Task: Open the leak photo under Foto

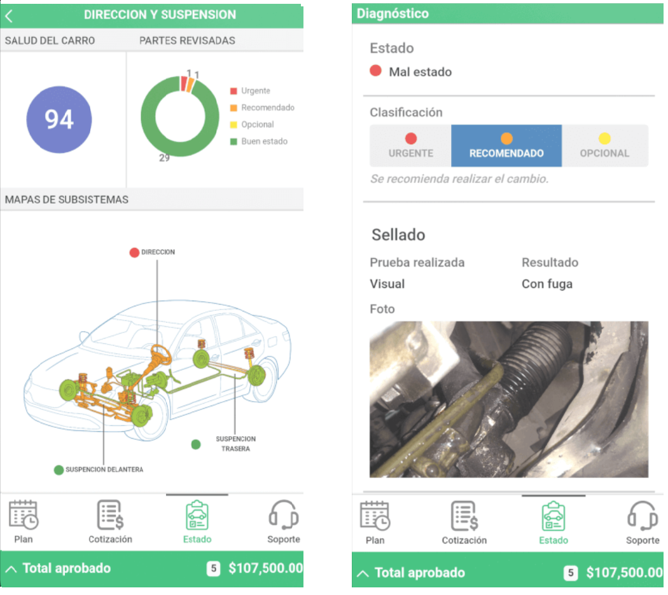Action: [x=509, y=399]
